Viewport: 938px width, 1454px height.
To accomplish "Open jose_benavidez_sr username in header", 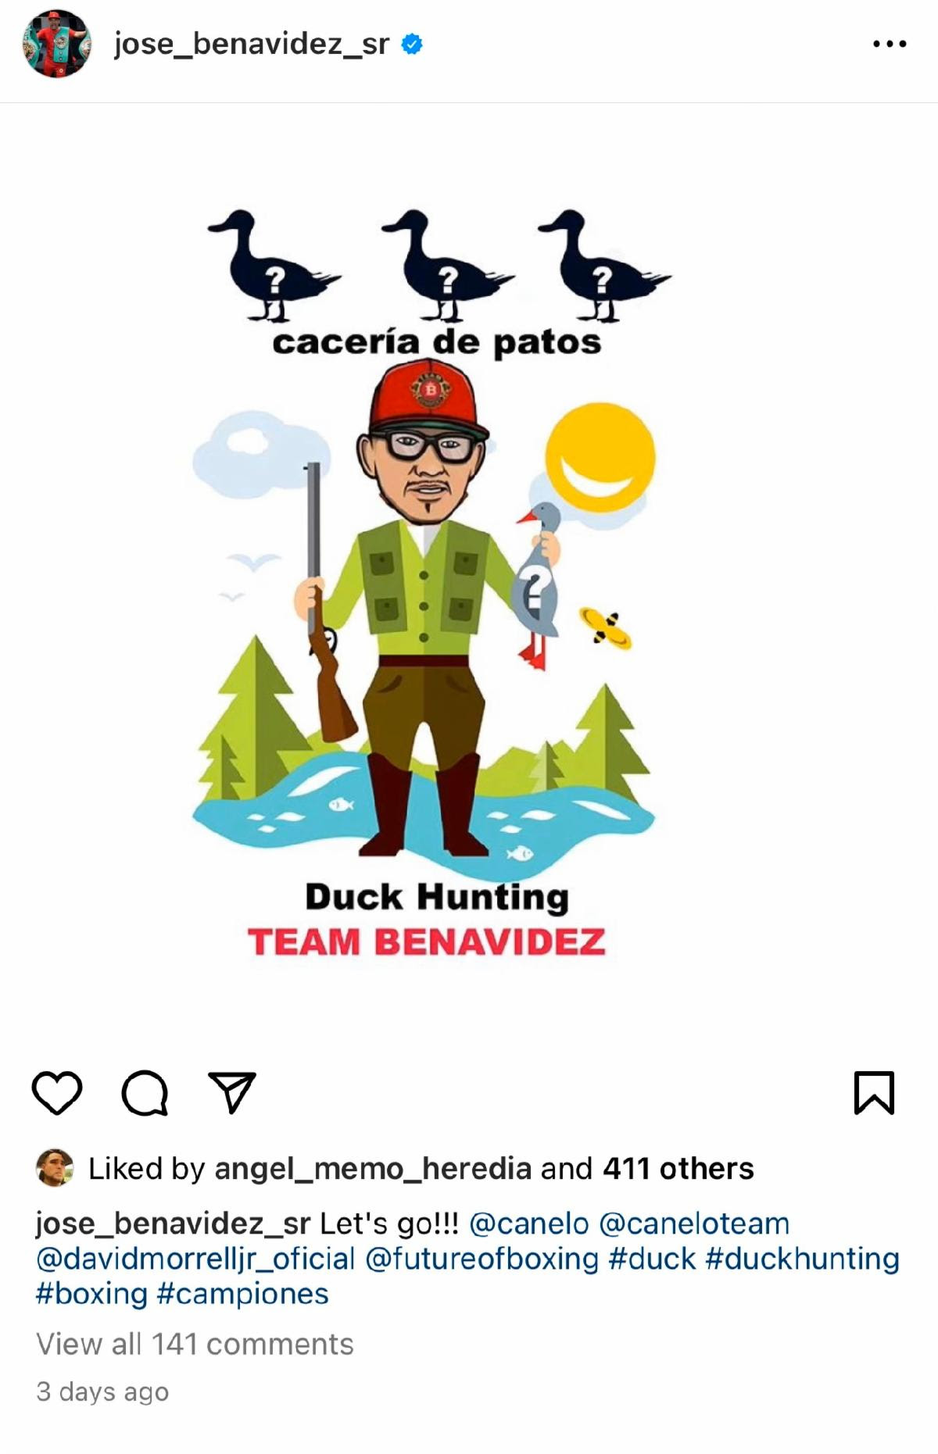I will click(x=252, y=45).
